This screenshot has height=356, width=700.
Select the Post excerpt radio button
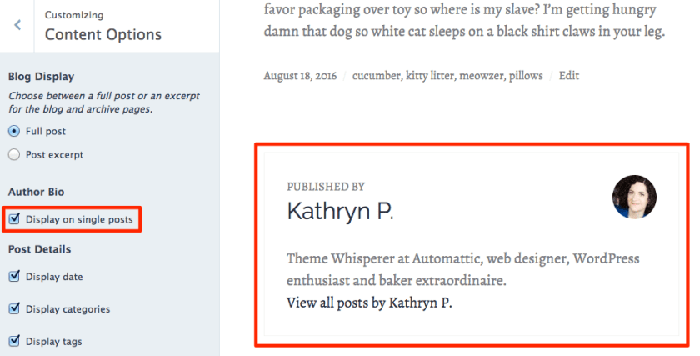coord(13,154)
